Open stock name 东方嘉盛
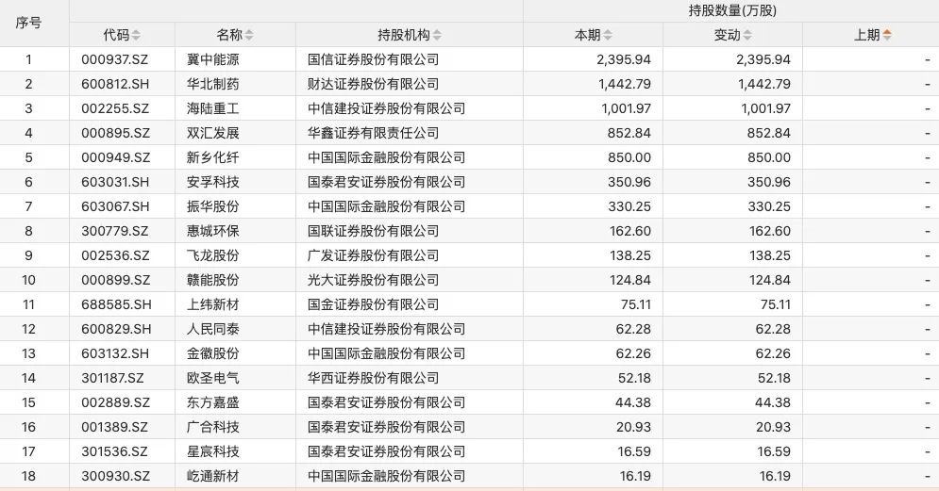 point(212,403)
